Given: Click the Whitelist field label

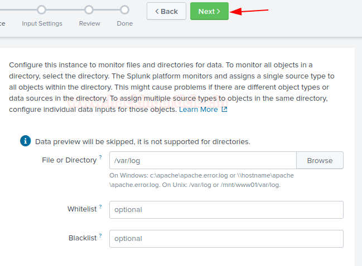Looking at the screenshot, I should 82,209.
